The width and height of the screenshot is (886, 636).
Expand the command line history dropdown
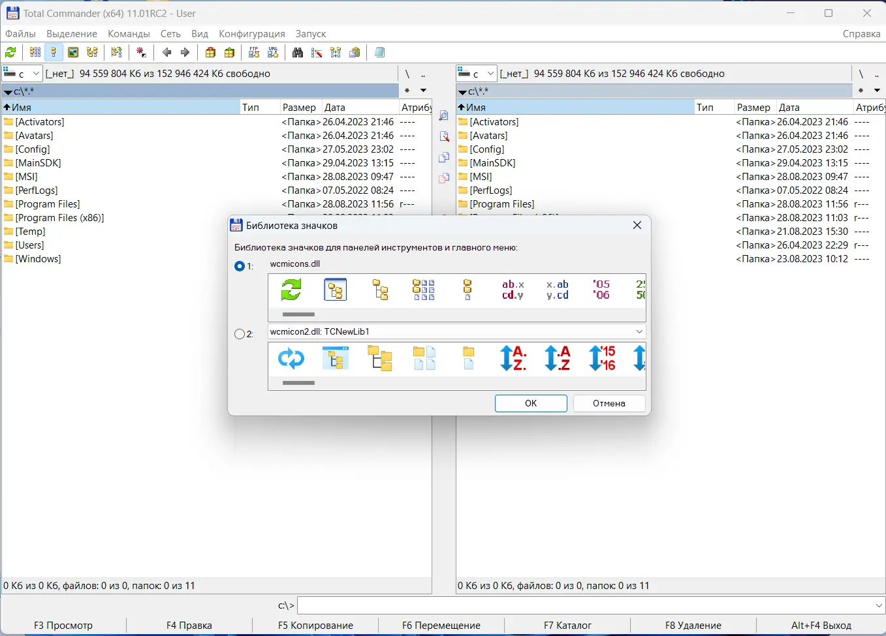(879, 606)
